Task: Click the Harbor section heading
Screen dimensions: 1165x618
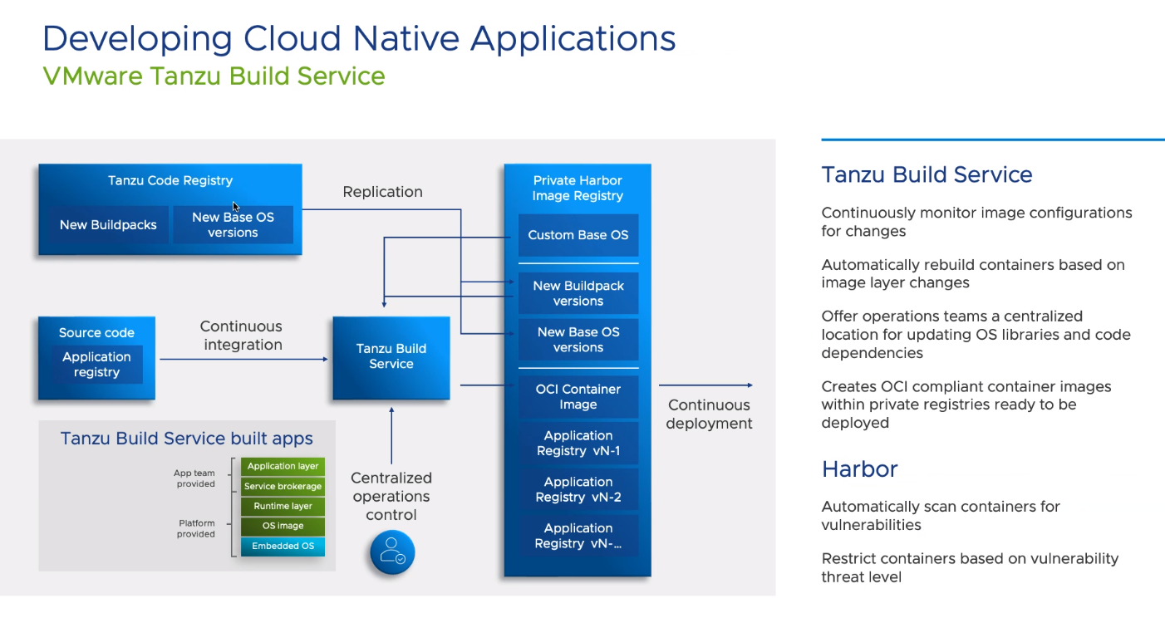Action: pyautogui.click(x=859, y=469)
